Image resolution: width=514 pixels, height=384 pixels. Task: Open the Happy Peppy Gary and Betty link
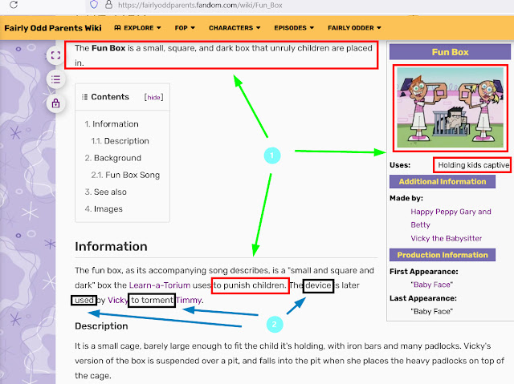click(451, 218)
